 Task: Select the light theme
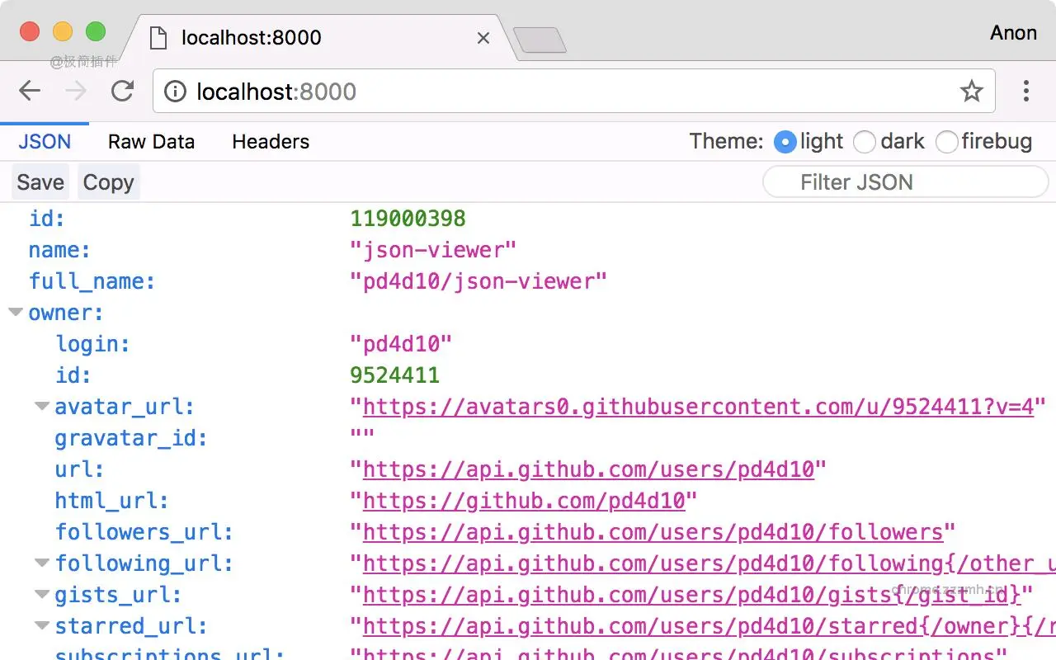[x=785, y=142]
